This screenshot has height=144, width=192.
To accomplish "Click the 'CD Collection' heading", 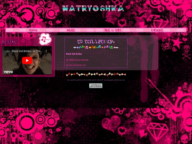I will point(96,42).
